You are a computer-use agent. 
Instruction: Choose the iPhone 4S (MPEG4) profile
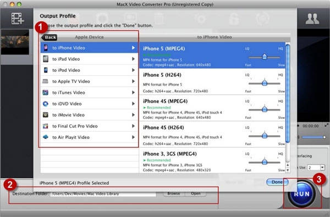tap(212, 108)
